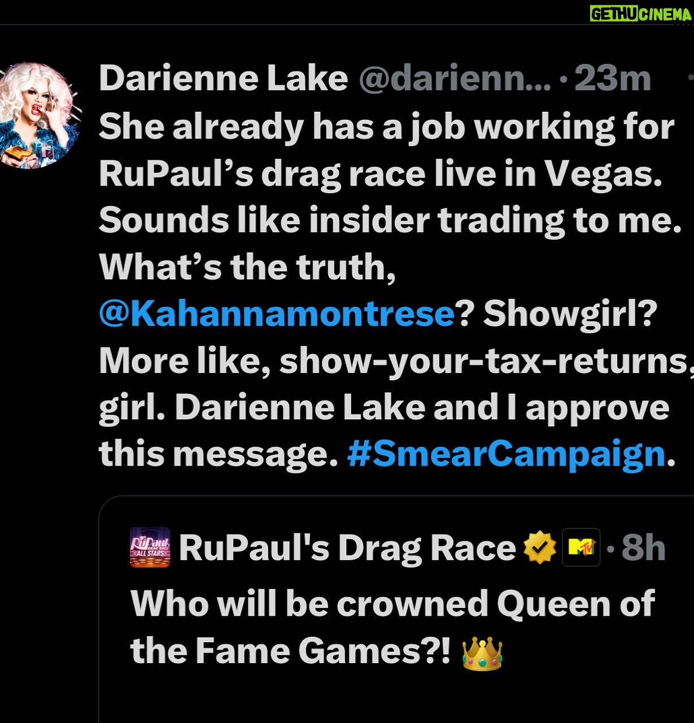Click the GethuCinema watermark logo

click(x=640, y=14)
